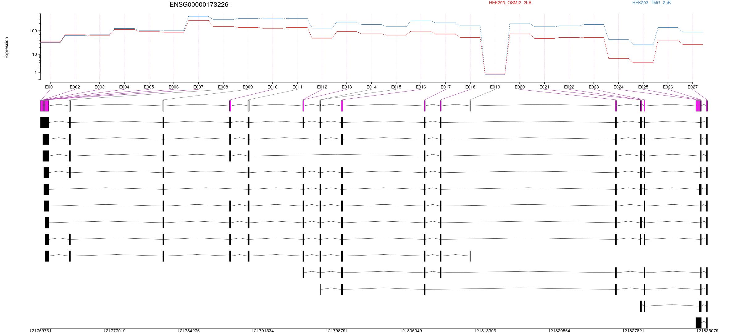The image size is (741, 336).
Task: Click genomic coordinate 121820564
Action: 559,331
